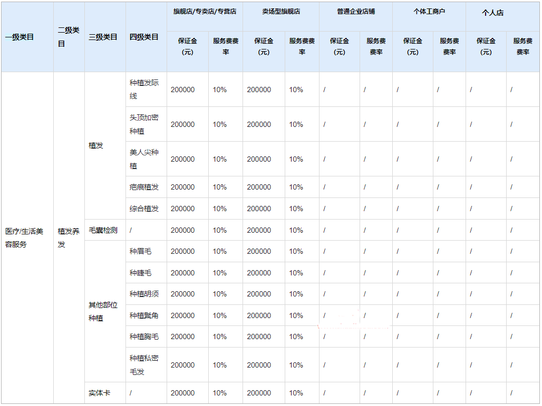Image resolution: width=542 pixels, height=406 pixels.
Task: Select the 种睫毛 row label
Action: (x=141, y=273)
